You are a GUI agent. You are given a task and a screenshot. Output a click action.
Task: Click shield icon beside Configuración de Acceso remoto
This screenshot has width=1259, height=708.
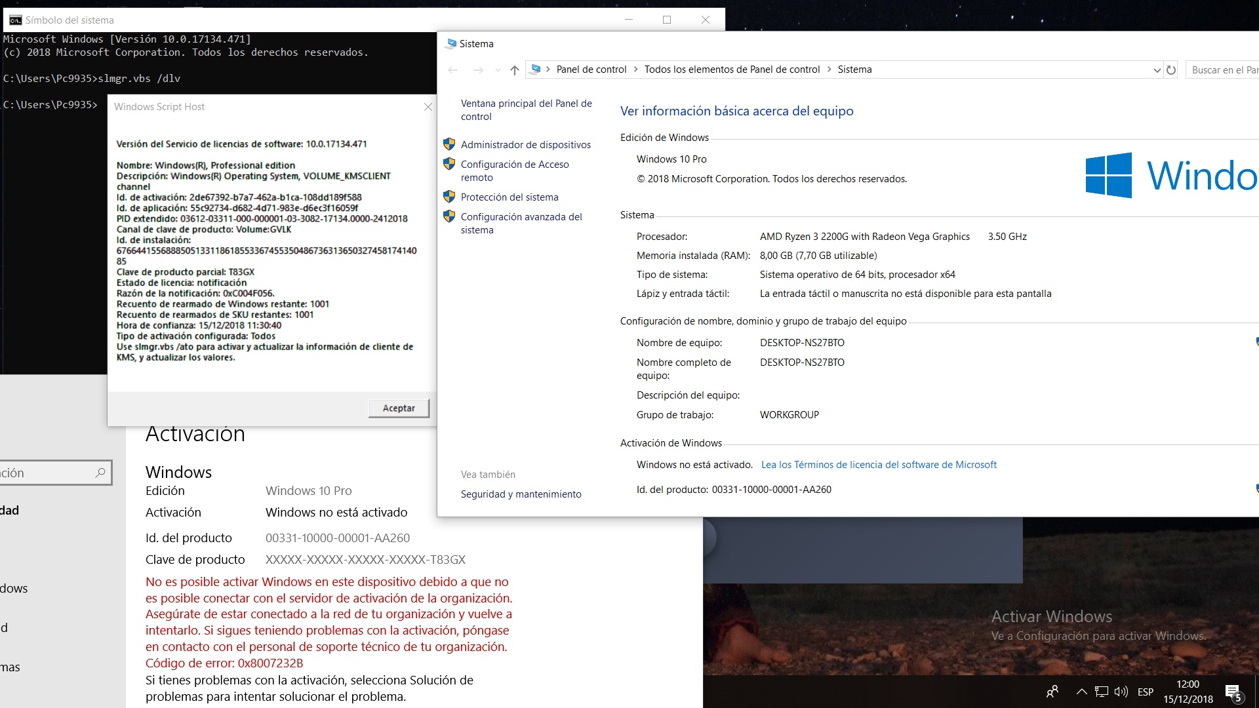coord(449,163)
